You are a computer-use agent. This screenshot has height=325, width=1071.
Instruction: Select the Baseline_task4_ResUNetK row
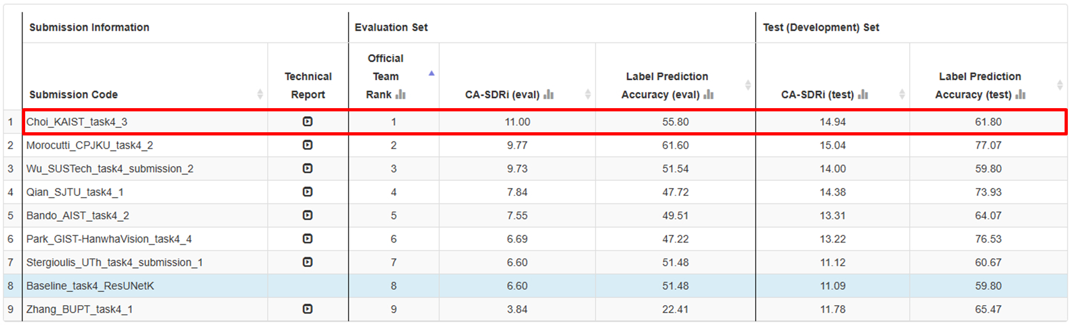pyautogui.click(x=90, y=286)
